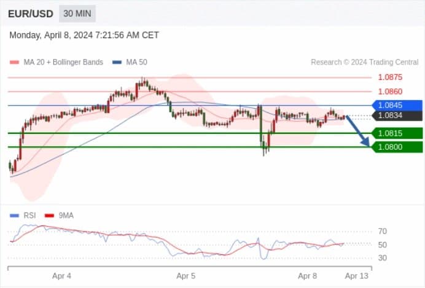Toggle the MA 50 legend entry
The width and height of the screenshot is (425, 288).
[x=130, y=62]
